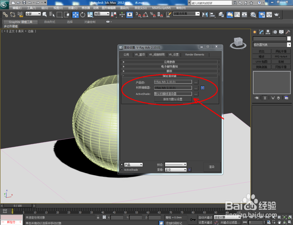This screenshot has height=225, width=293.
Task: Open Material Editor icon
Action: point(253,14)
